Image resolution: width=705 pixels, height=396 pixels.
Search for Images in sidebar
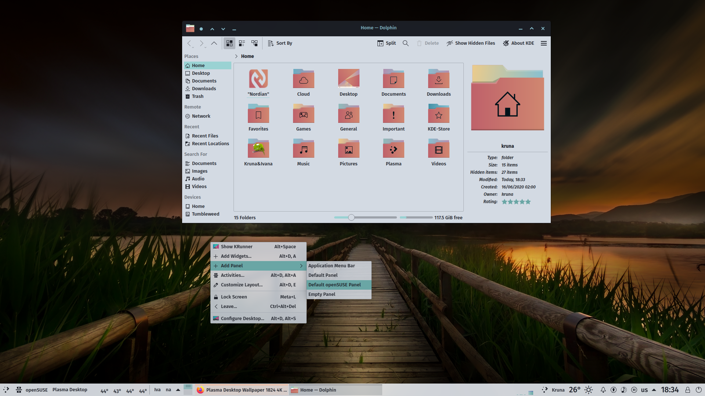(207, 171)
